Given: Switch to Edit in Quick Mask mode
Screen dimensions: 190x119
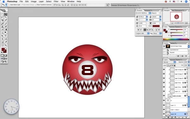Looking at the screenshot, I should 6,56.
